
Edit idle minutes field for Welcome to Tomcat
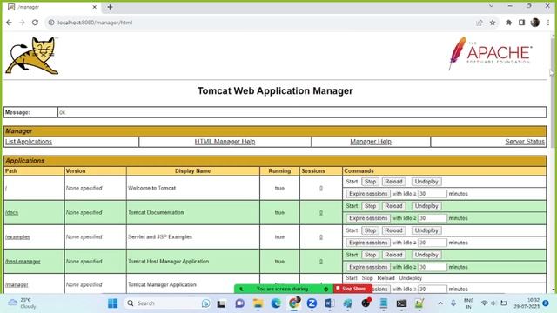point(433,194)
